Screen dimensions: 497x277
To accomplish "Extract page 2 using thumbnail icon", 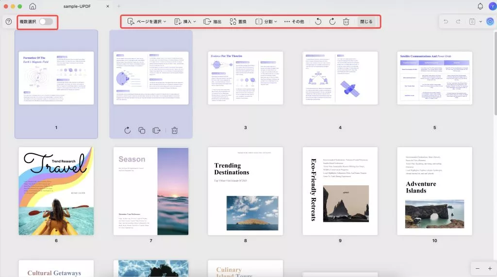I will coord(157,130).
